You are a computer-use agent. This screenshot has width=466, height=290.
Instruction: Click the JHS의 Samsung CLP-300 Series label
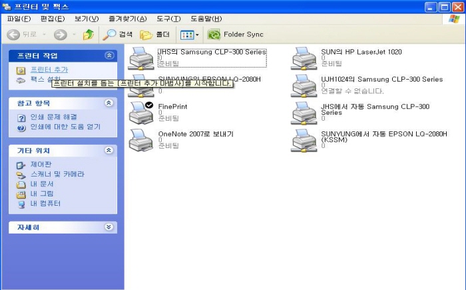tap(212, 52)
